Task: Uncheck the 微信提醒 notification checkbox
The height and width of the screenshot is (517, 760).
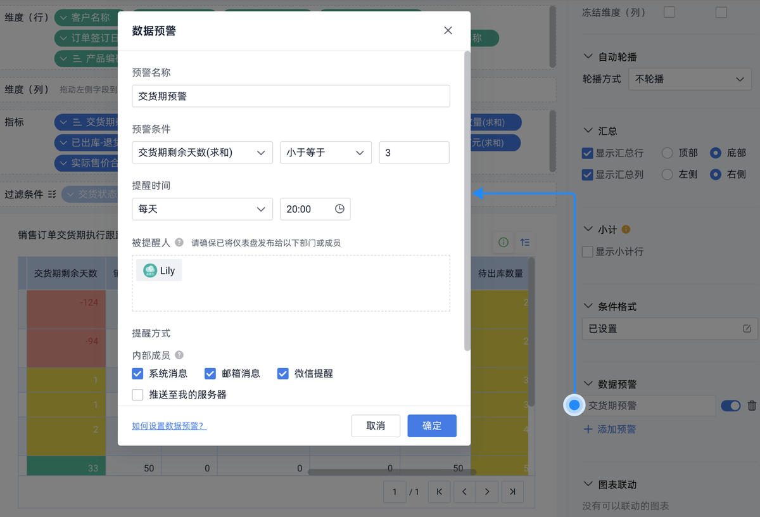Action: (x=282, y=373)
